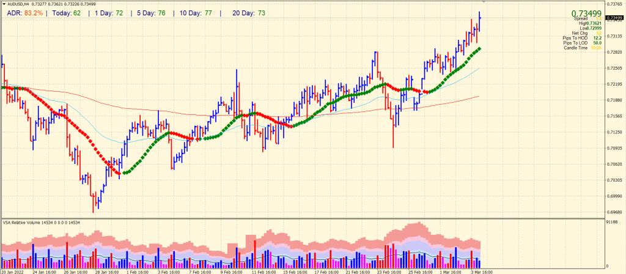Click the 24 Jan 16:00 time label
The image size is (626, 274).
(x=44, y=271)
